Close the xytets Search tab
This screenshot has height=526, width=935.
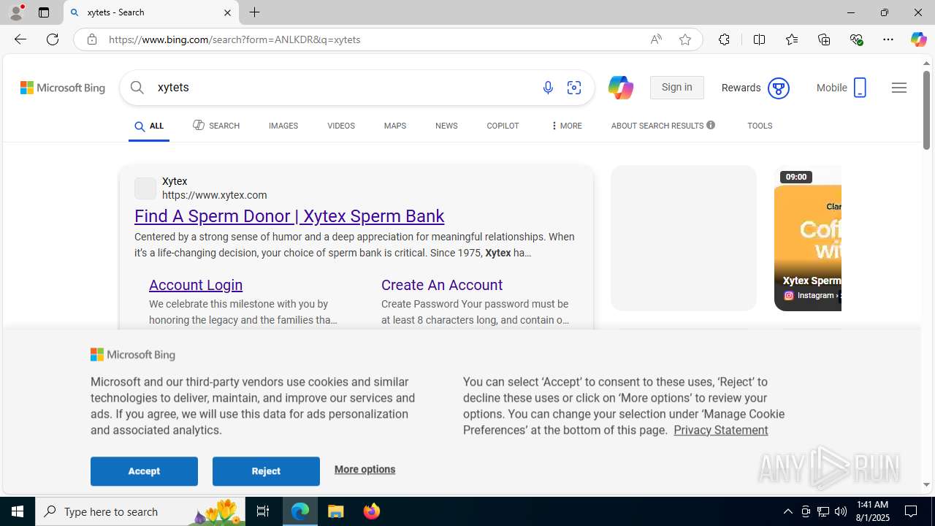(x=227, y=12)
